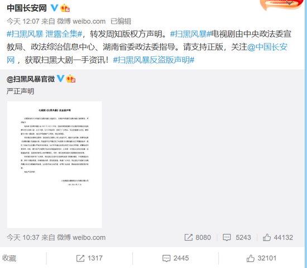Like the post via thumbs-up showing 32101

point(261,258)
